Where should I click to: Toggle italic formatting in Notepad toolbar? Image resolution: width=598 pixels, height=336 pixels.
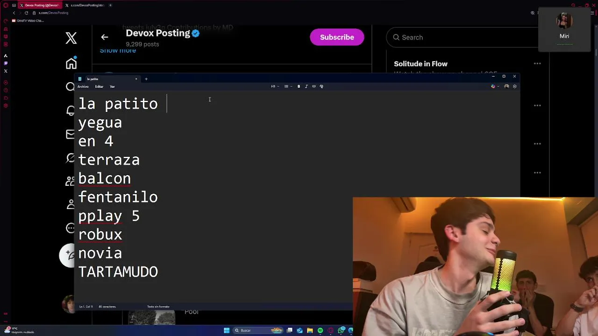click(306, 86)
